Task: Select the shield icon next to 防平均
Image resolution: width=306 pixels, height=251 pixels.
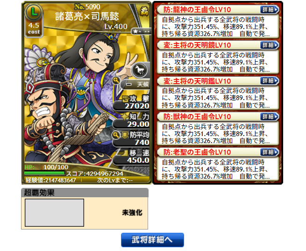Action: 125,135
